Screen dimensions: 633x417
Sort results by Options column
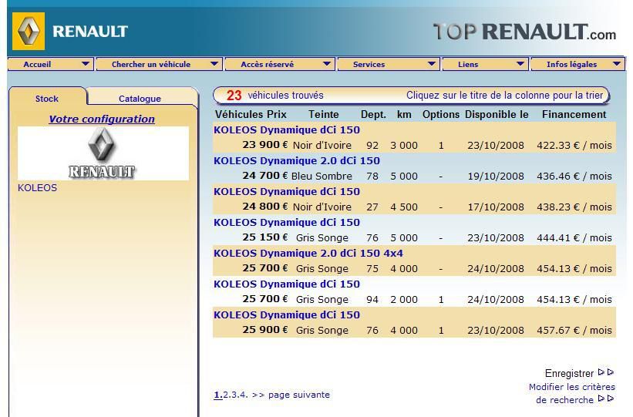(x=441, y=114)
